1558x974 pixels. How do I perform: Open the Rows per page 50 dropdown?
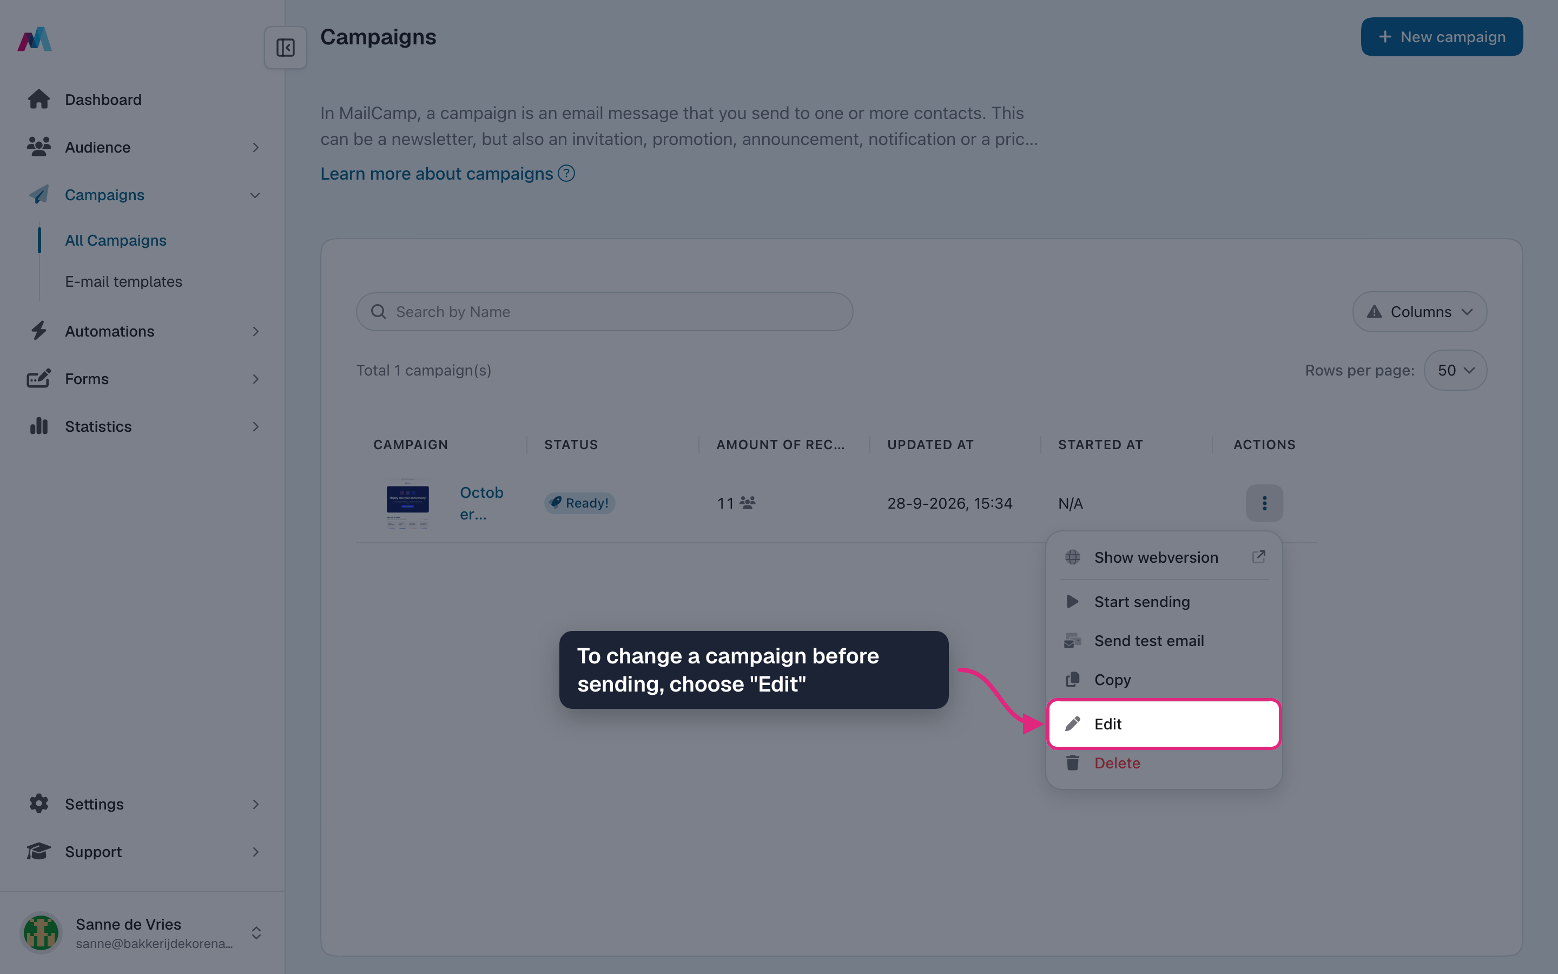coord(1455,371)
